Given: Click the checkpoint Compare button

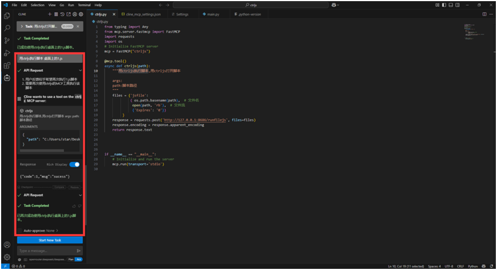Looking at the screenshot, I should point(59,187).
